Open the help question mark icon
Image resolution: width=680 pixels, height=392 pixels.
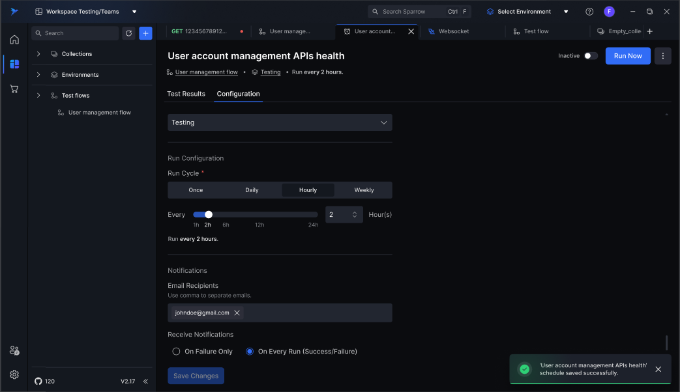coord(589,12)
